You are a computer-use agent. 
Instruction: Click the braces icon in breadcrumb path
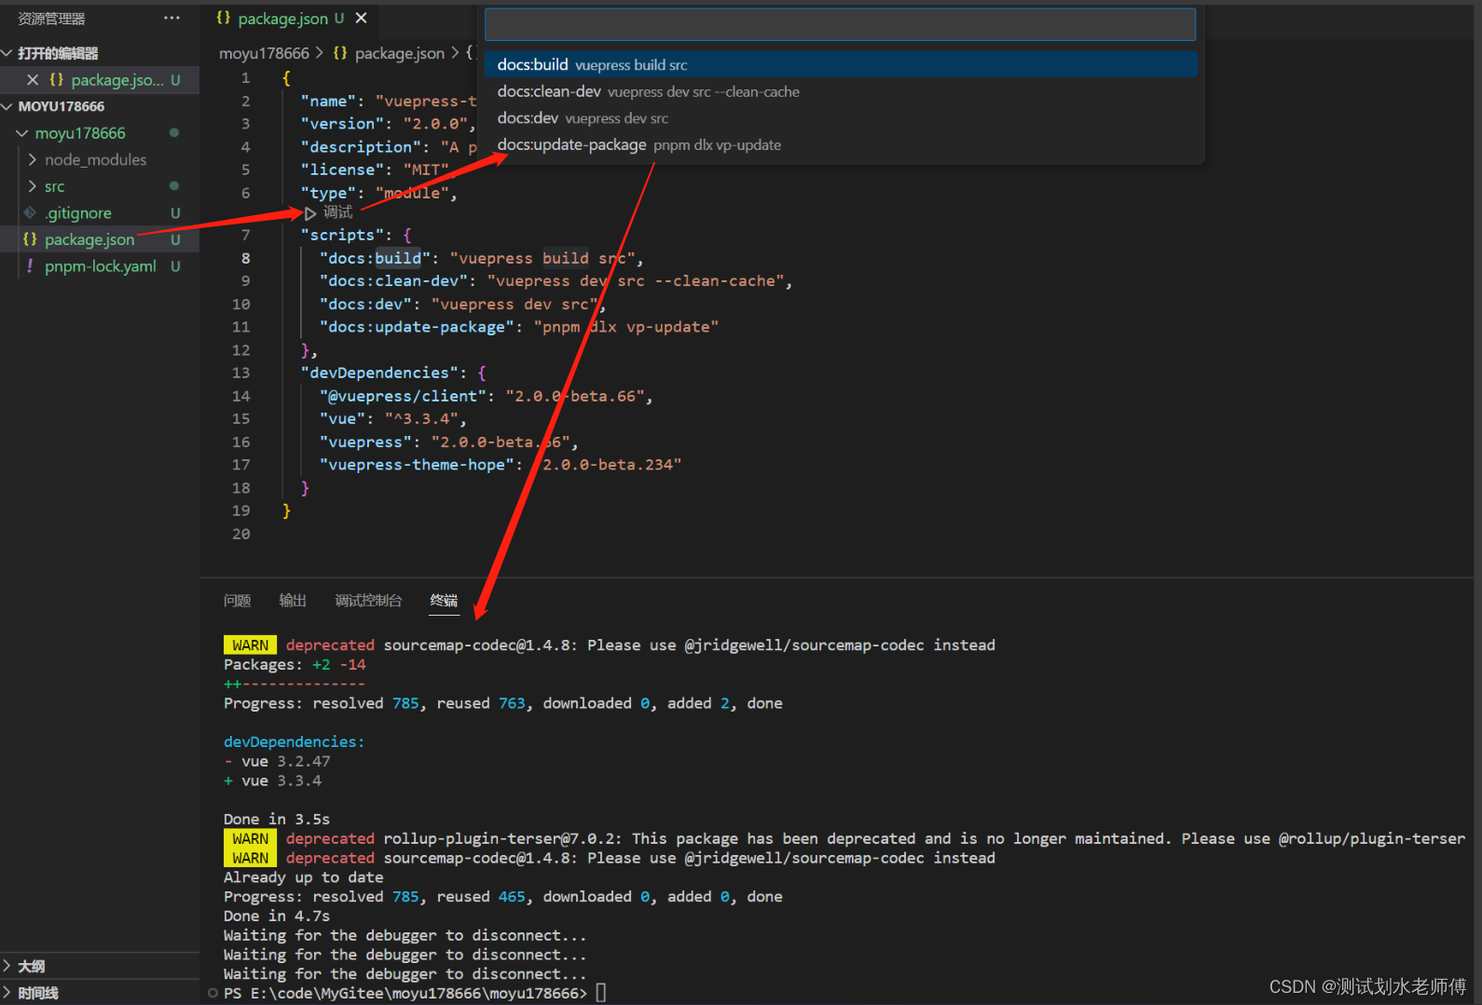[x=340, y=53]
